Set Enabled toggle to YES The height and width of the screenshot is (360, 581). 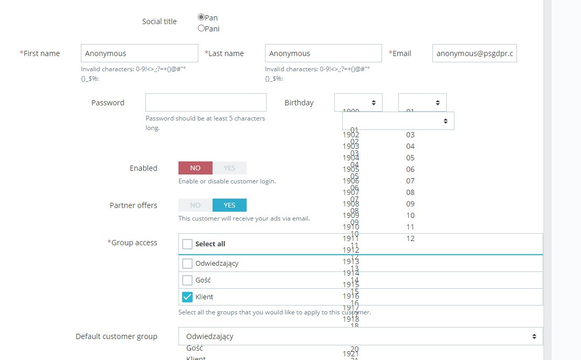pos(229,168)
